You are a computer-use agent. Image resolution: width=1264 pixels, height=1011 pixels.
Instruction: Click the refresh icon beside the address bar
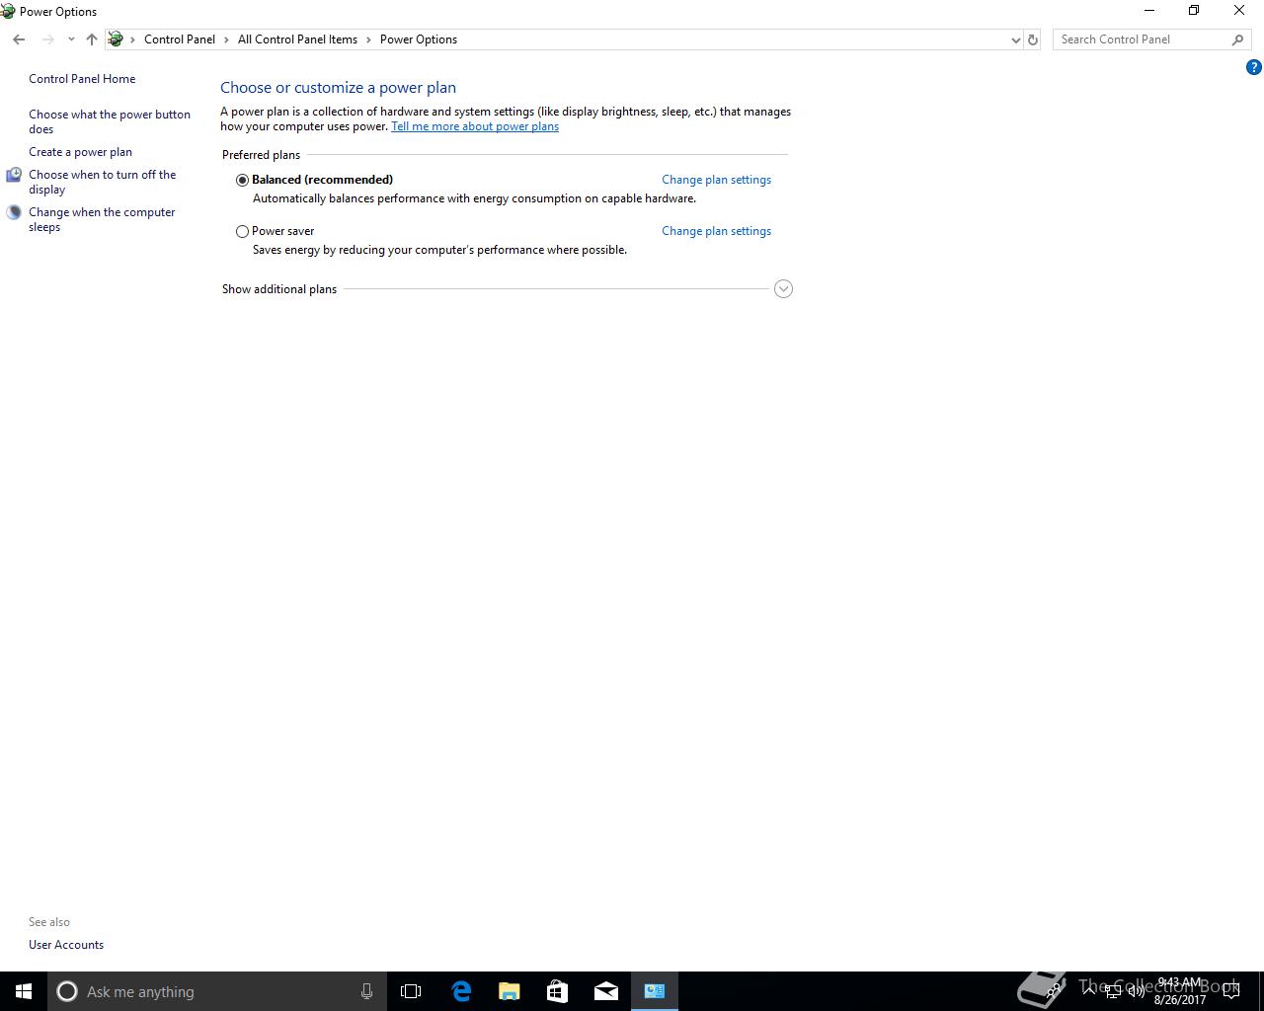click(1033, 39)
